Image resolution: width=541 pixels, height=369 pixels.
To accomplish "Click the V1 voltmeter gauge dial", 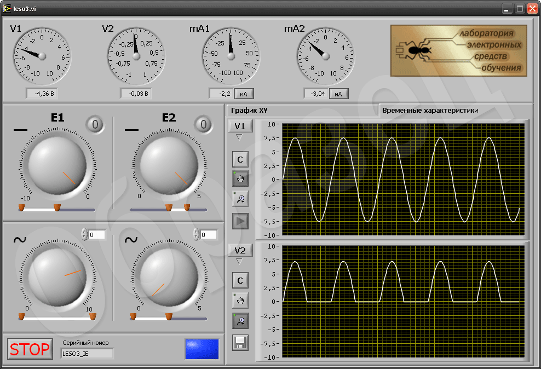I will coord(42,56).
